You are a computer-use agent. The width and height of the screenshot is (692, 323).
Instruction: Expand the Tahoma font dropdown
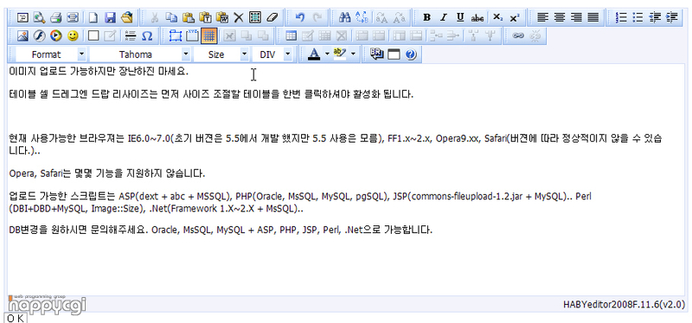tap(139, 55)
